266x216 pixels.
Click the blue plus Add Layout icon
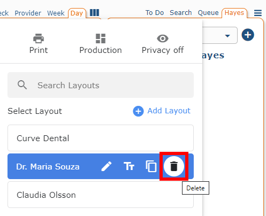[x=138, y=111]
